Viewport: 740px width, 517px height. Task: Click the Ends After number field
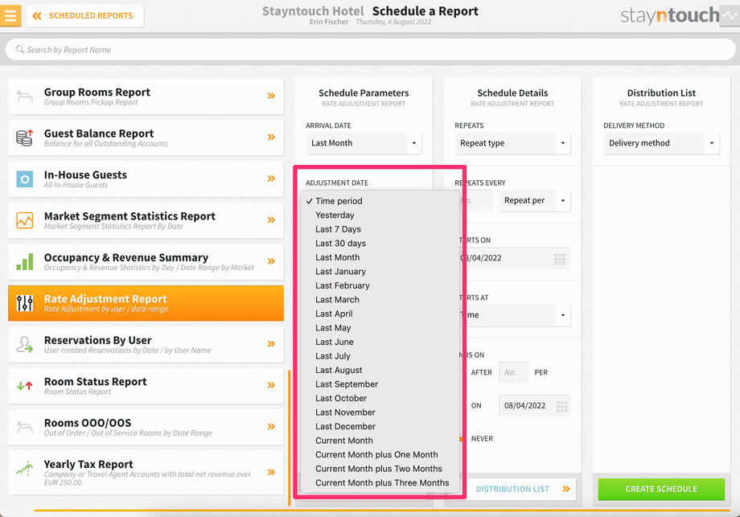(x=514, y=372)
